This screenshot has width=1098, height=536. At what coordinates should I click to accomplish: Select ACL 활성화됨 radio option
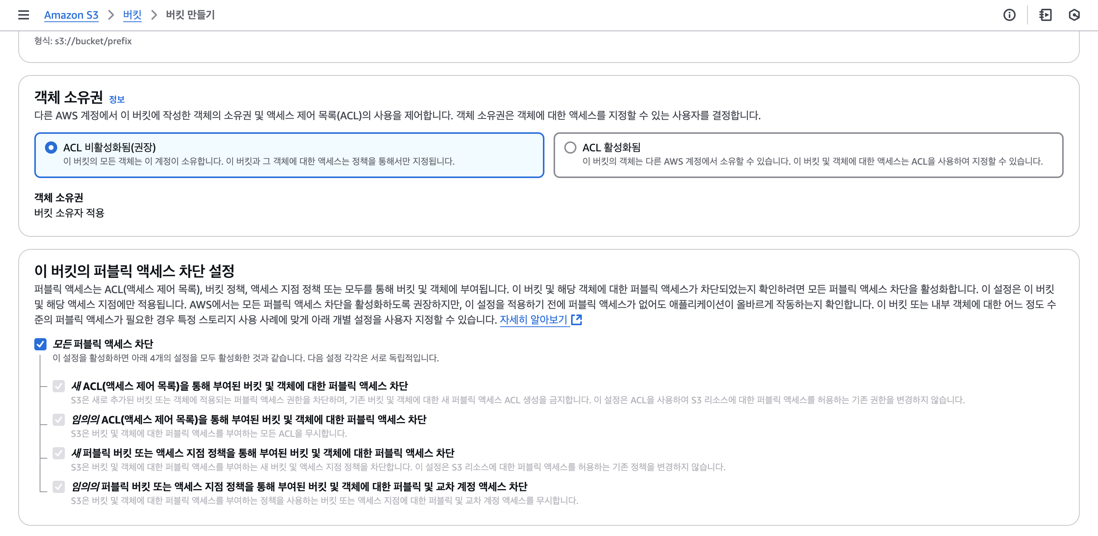click(570, 148)
